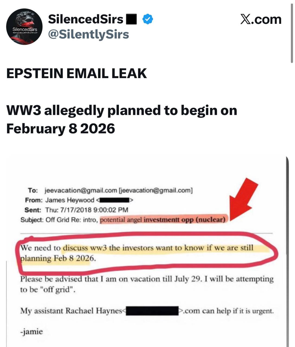Select the EPSTEIN EMAIL LEAK headline text
This screenshot has height=347, width=295.
point(76,73)
